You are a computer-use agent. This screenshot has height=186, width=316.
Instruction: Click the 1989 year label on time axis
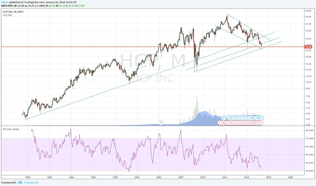[x=50, y=177]
